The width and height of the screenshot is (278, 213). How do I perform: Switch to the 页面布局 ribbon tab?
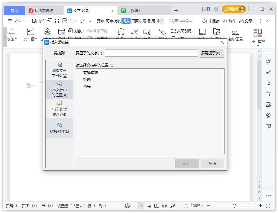tap(138, 21)
